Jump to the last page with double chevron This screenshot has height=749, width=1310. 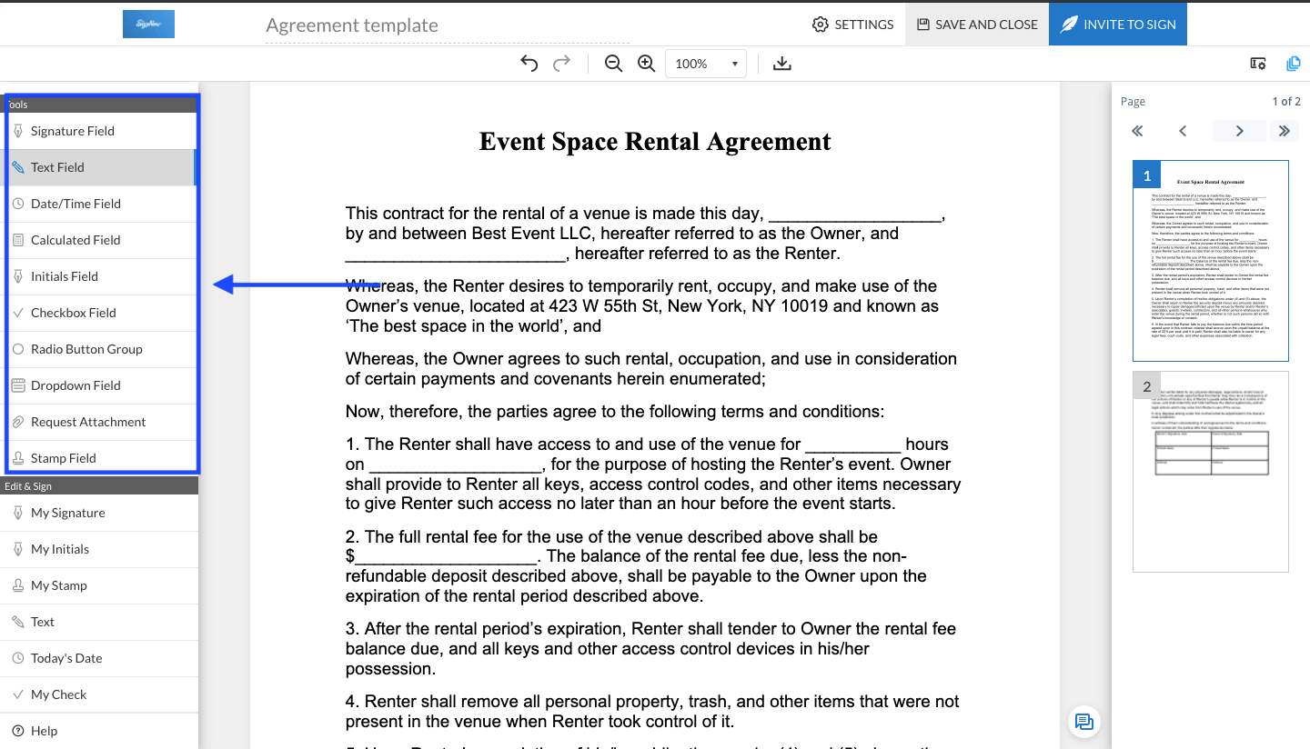[x=1284, y=131]
